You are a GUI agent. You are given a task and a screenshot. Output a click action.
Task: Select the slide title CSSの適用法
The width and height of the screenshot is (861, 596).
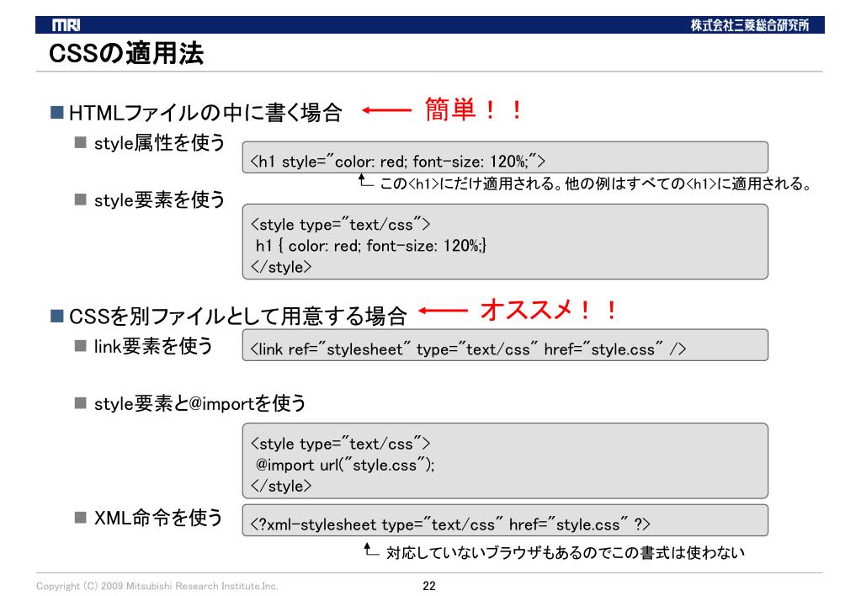tap(126, 53)
